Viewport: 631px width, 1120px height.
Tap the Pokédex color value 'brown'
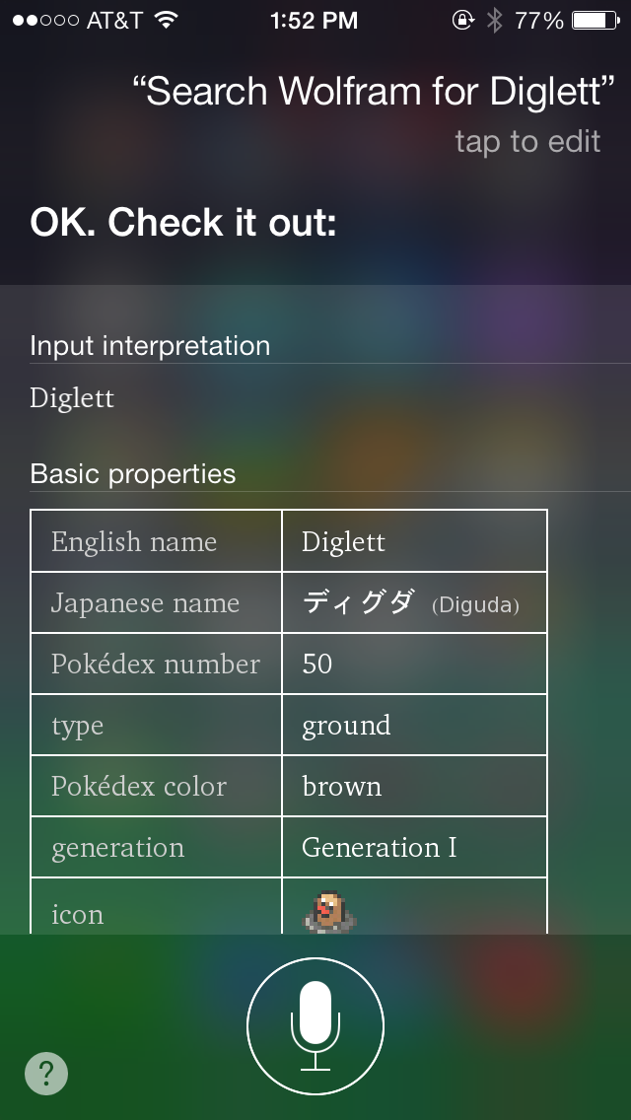(x=341, y=786)
